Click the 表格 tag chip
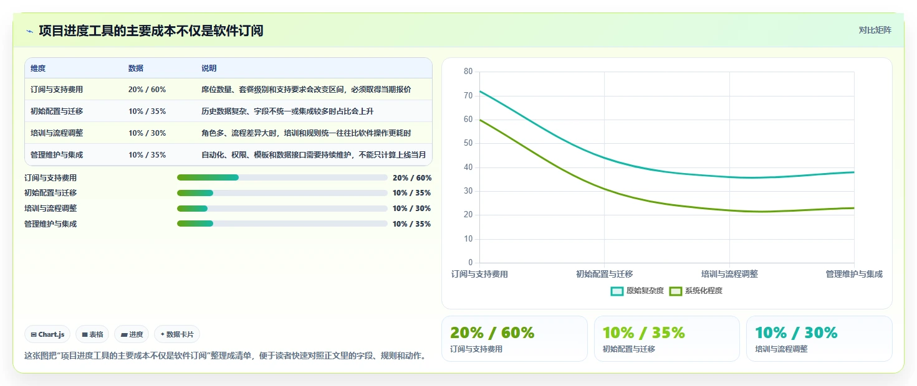 point(92,334)
